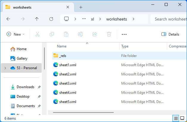Switch to large thumbnails view
The image size is (187, 122).
click(x=182, y=118)
